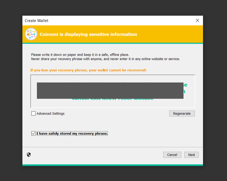Click the "Advanced Settings" label text

[50, 113]
